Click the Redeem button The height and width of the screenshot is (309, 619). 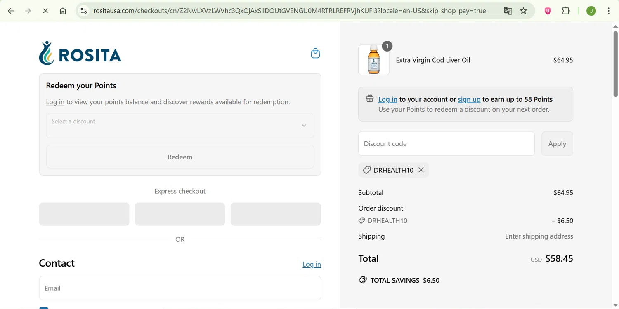tap(180, 157)
